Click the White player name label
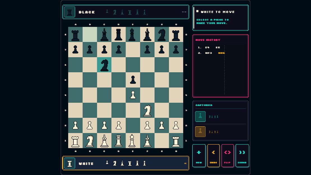Image resolution: width=311 pixels, height=175 pixels. click(86, 164)
